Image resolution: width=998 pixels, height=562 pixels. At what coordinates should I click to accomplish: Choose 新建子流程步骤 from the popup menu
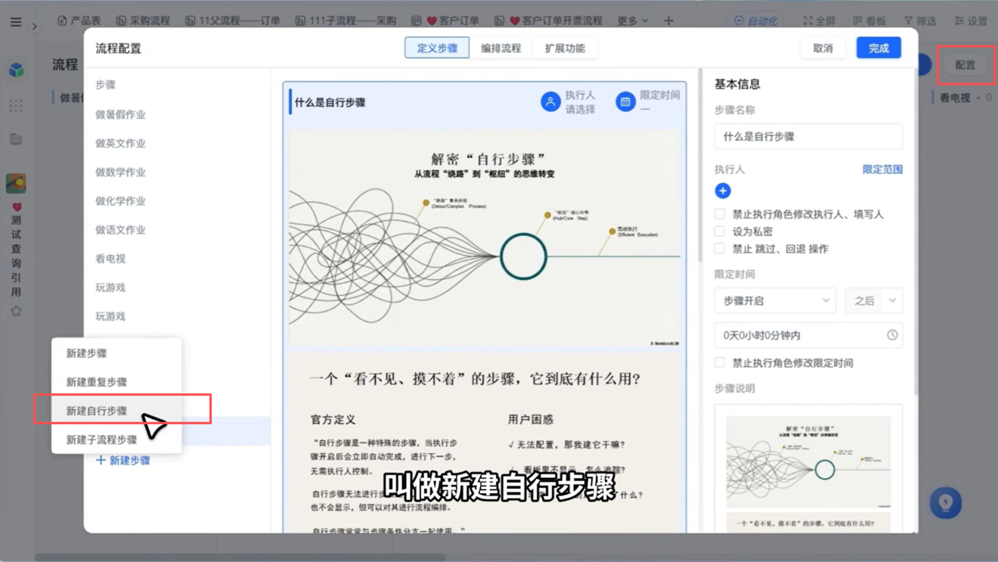coord(116,439)
